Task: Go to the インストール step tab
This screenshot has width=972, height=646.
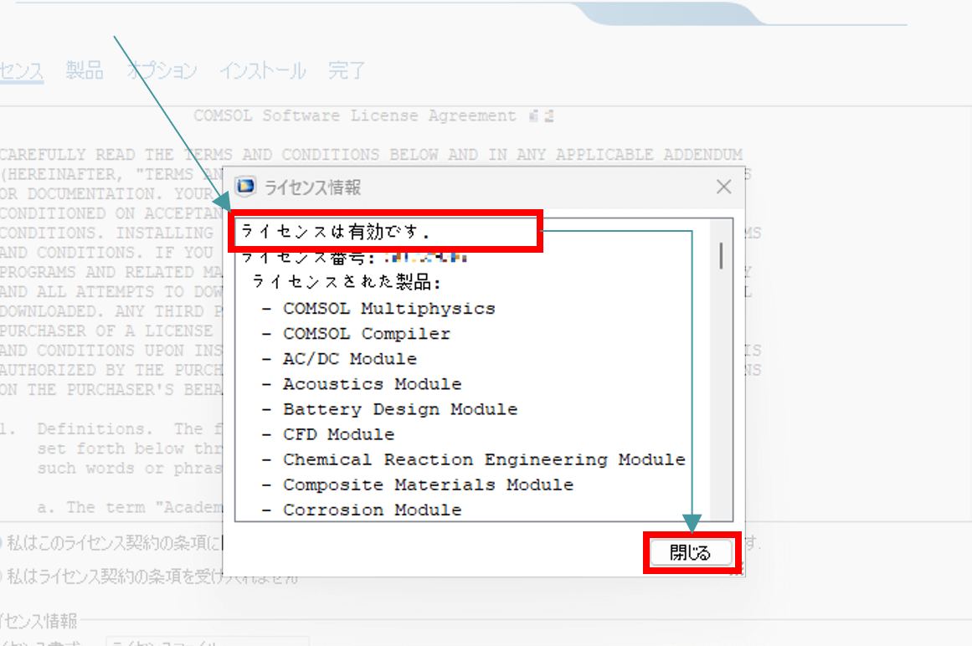Action: click(262, 71)
